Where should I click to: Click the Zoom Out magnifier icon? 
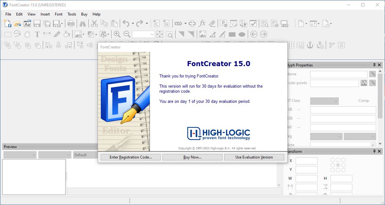click(x=127, y=34)
